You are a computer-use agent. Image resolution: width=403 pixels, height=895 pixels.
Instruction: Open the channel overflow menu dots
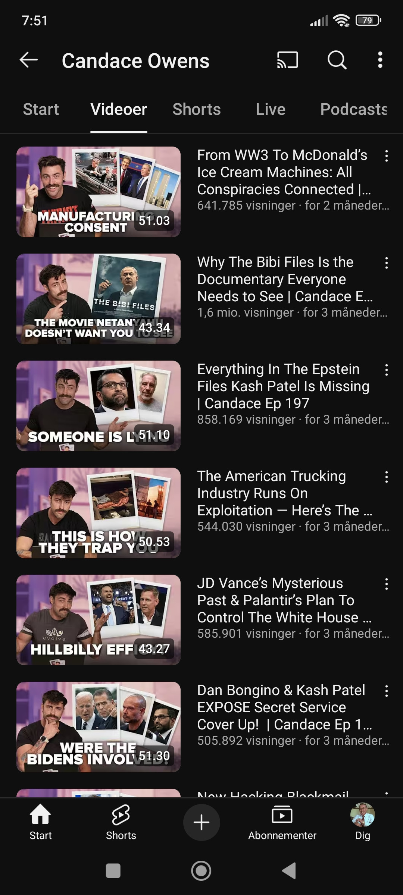pos(380,60)
